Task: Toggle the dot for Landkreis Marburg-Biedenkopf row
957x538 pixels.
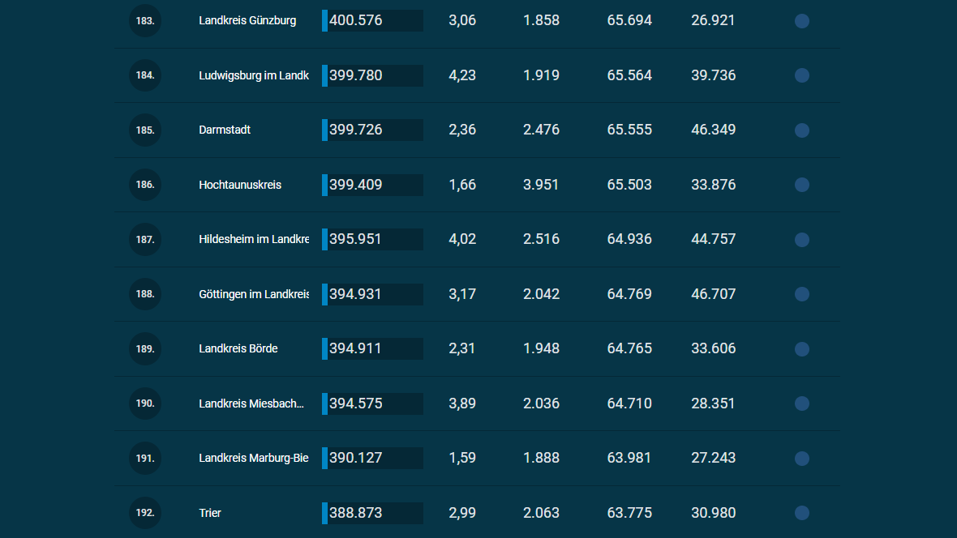Action: [x=801, y=459]
